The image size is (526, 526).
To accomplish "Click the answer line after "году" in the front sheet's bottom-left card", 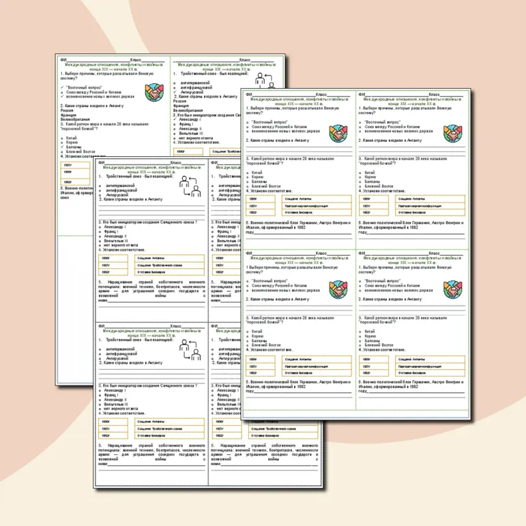I will 304,391.
